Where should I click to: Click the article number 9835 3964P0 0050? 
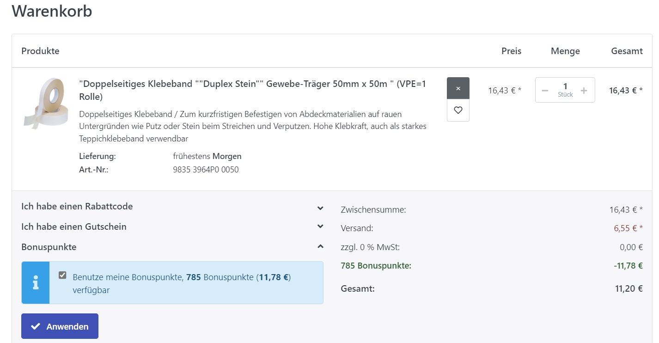pos(206,170)
